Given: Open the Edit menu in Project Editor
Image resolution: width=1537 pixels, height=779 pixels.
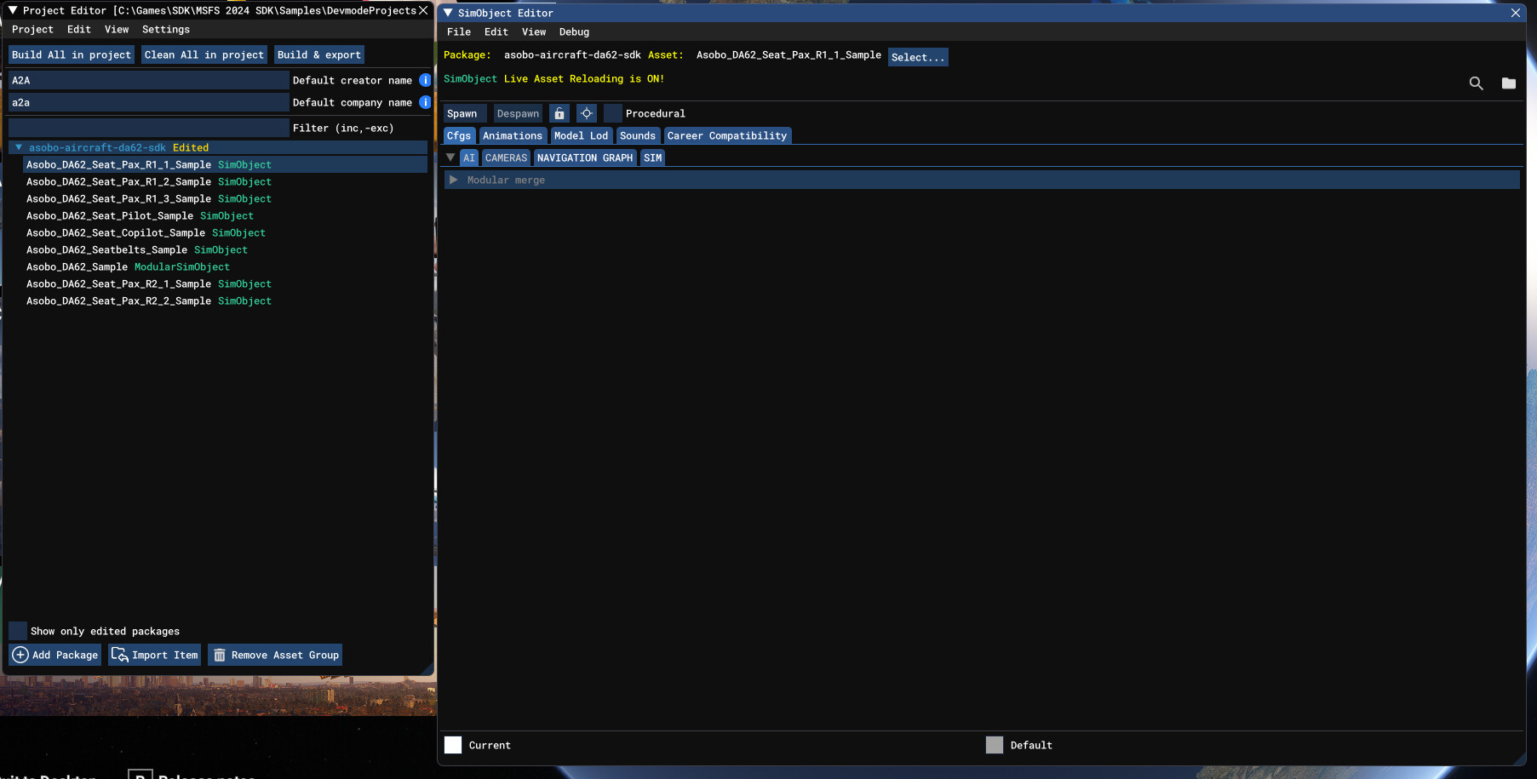Looking at the screenshot, I should tap(79, 29).
